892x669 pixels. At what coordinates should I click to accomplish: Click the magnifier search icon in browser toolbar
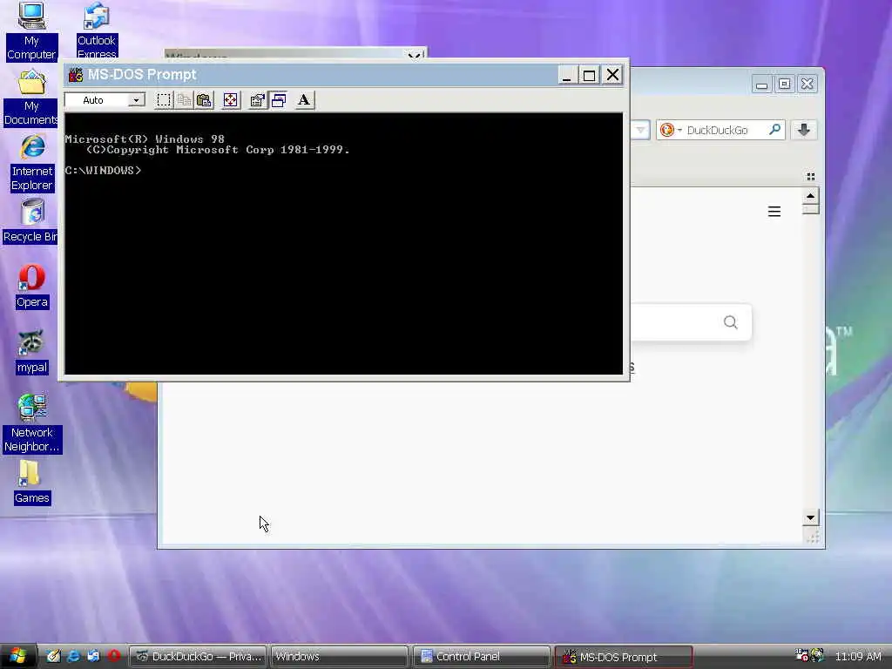(x=774, y=130)
